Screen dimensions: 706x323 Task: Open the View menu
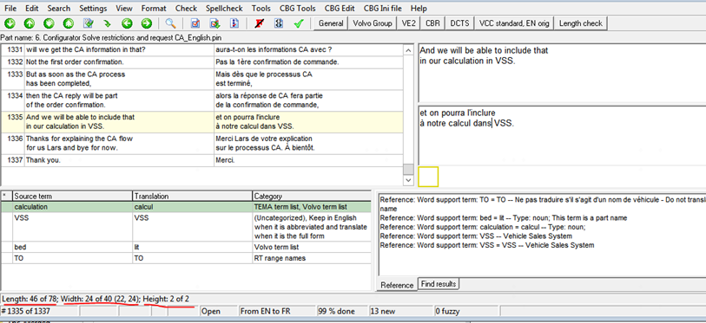coord(124,8)
